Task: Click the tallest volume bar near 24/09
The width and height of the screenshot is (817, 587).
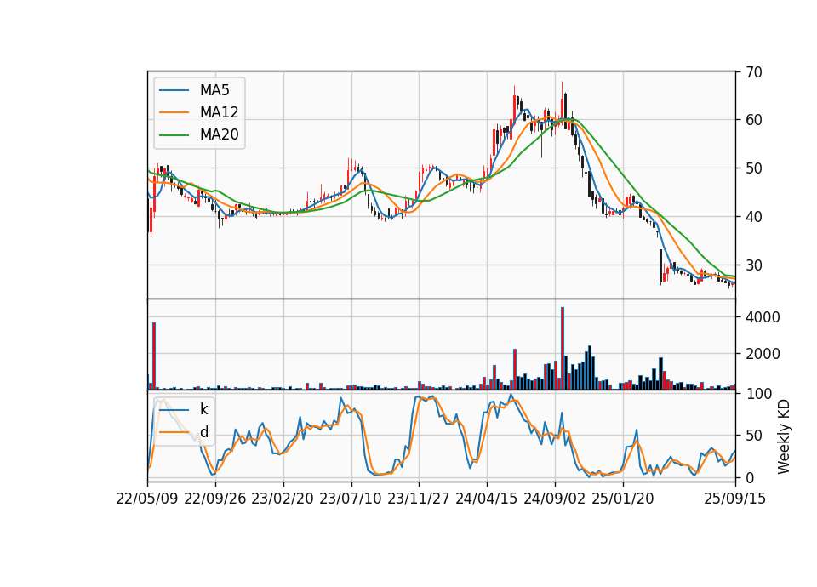Action: point(563,349)
